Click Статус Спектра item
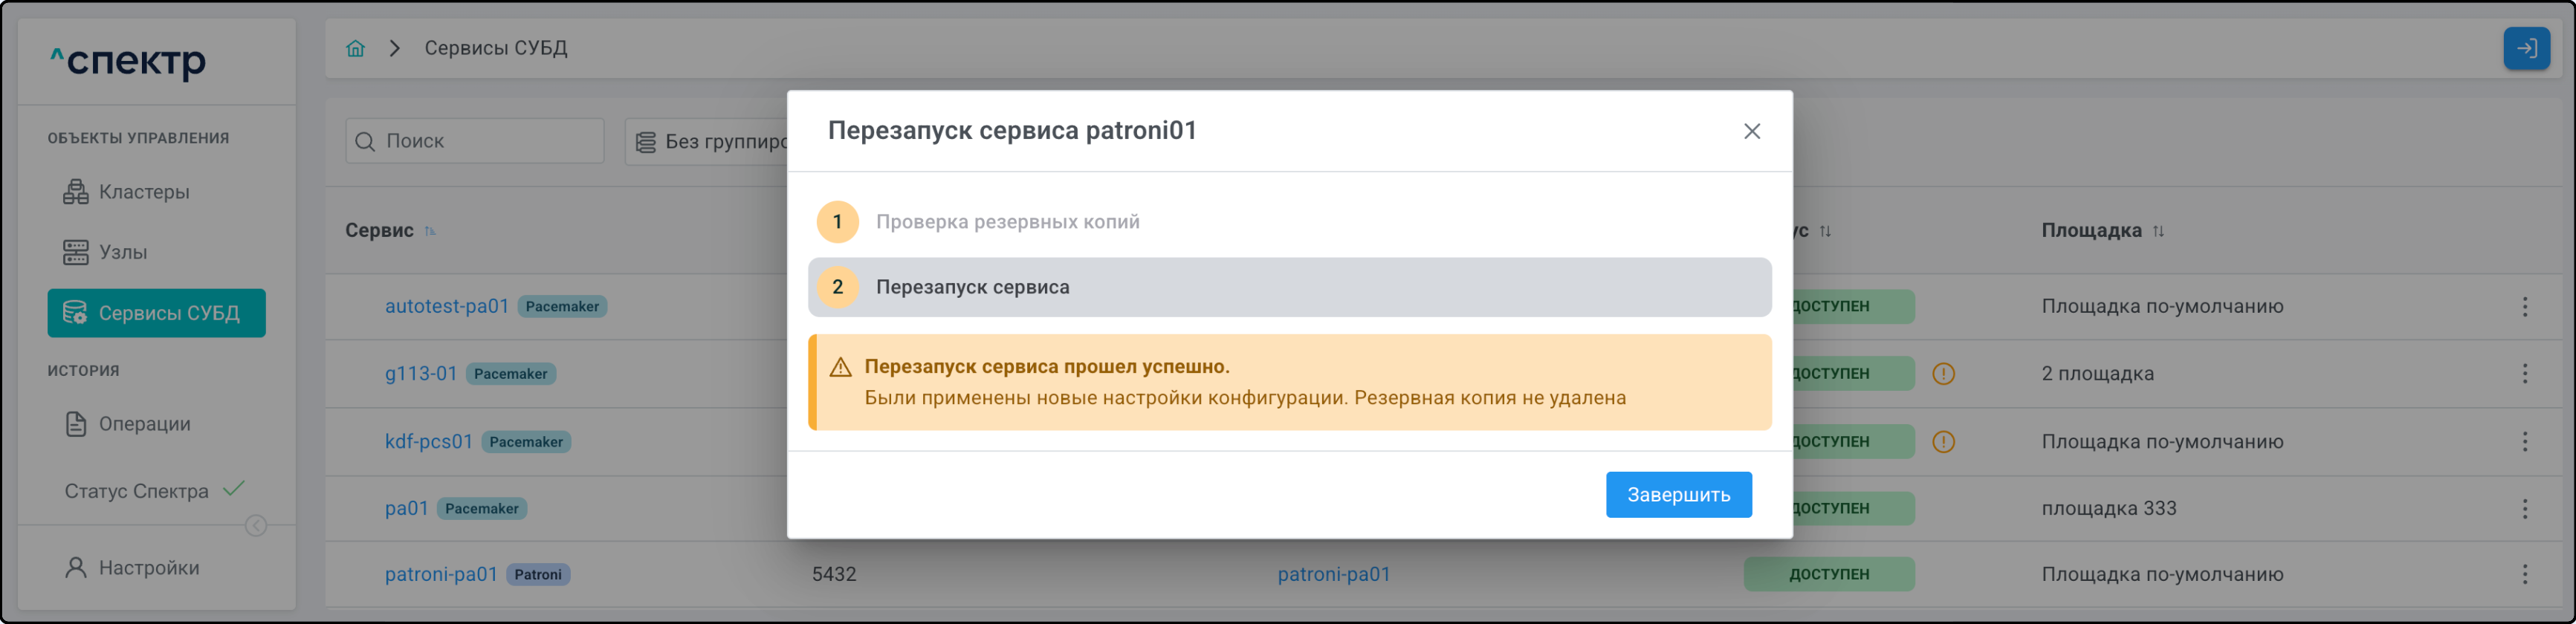Viewport: 2576px width, 624px height. point(137,491)
